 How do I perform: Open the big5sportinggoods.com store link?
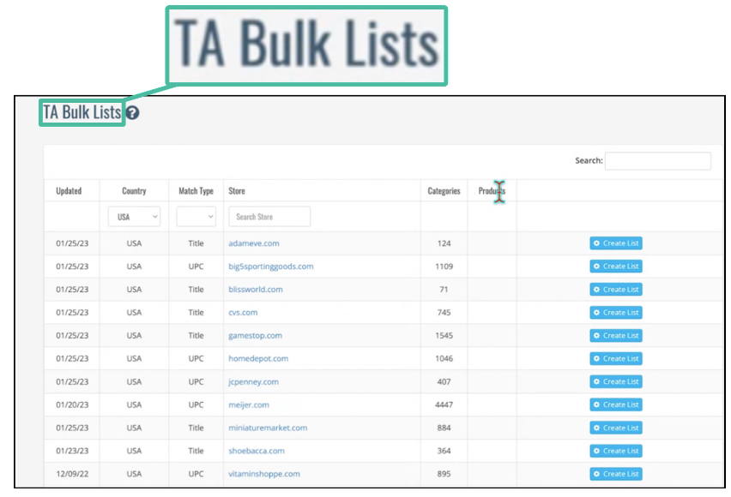click(x=271, y=266)
